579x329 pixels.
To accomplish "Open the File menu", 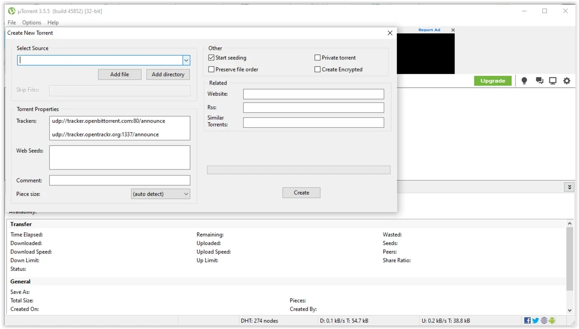I will pyautogui.click(x=12, y=23).
